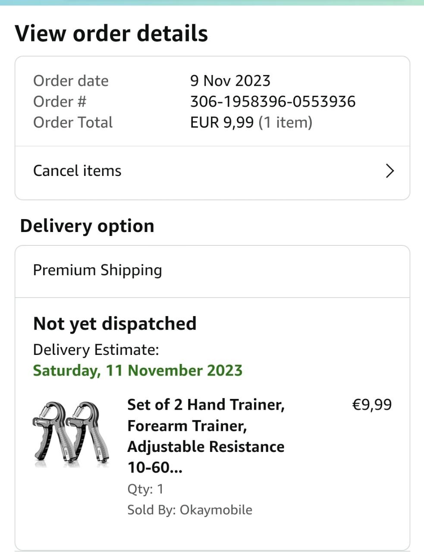
Task: Tap the EUR 9,99 order total value
Action: [x=222, y=122]
